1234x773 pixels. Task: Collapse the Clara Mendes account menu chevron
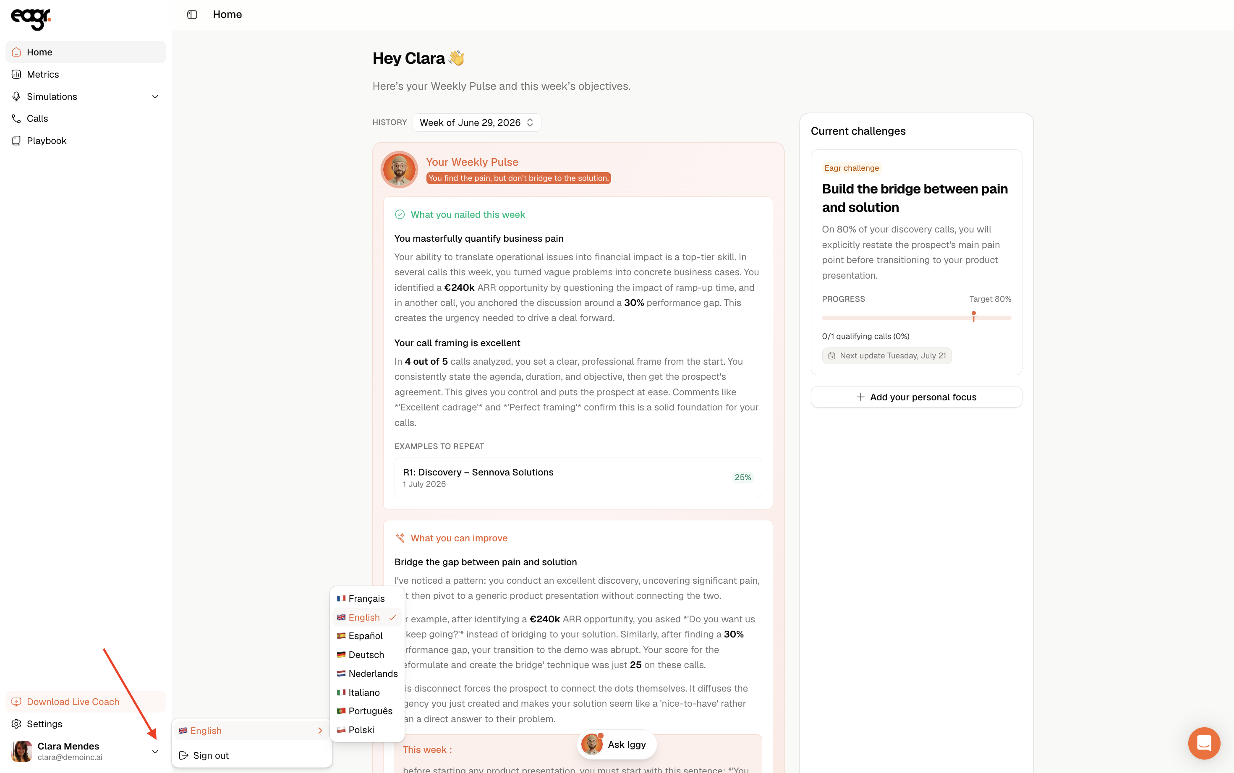click(x=155, y=752)
